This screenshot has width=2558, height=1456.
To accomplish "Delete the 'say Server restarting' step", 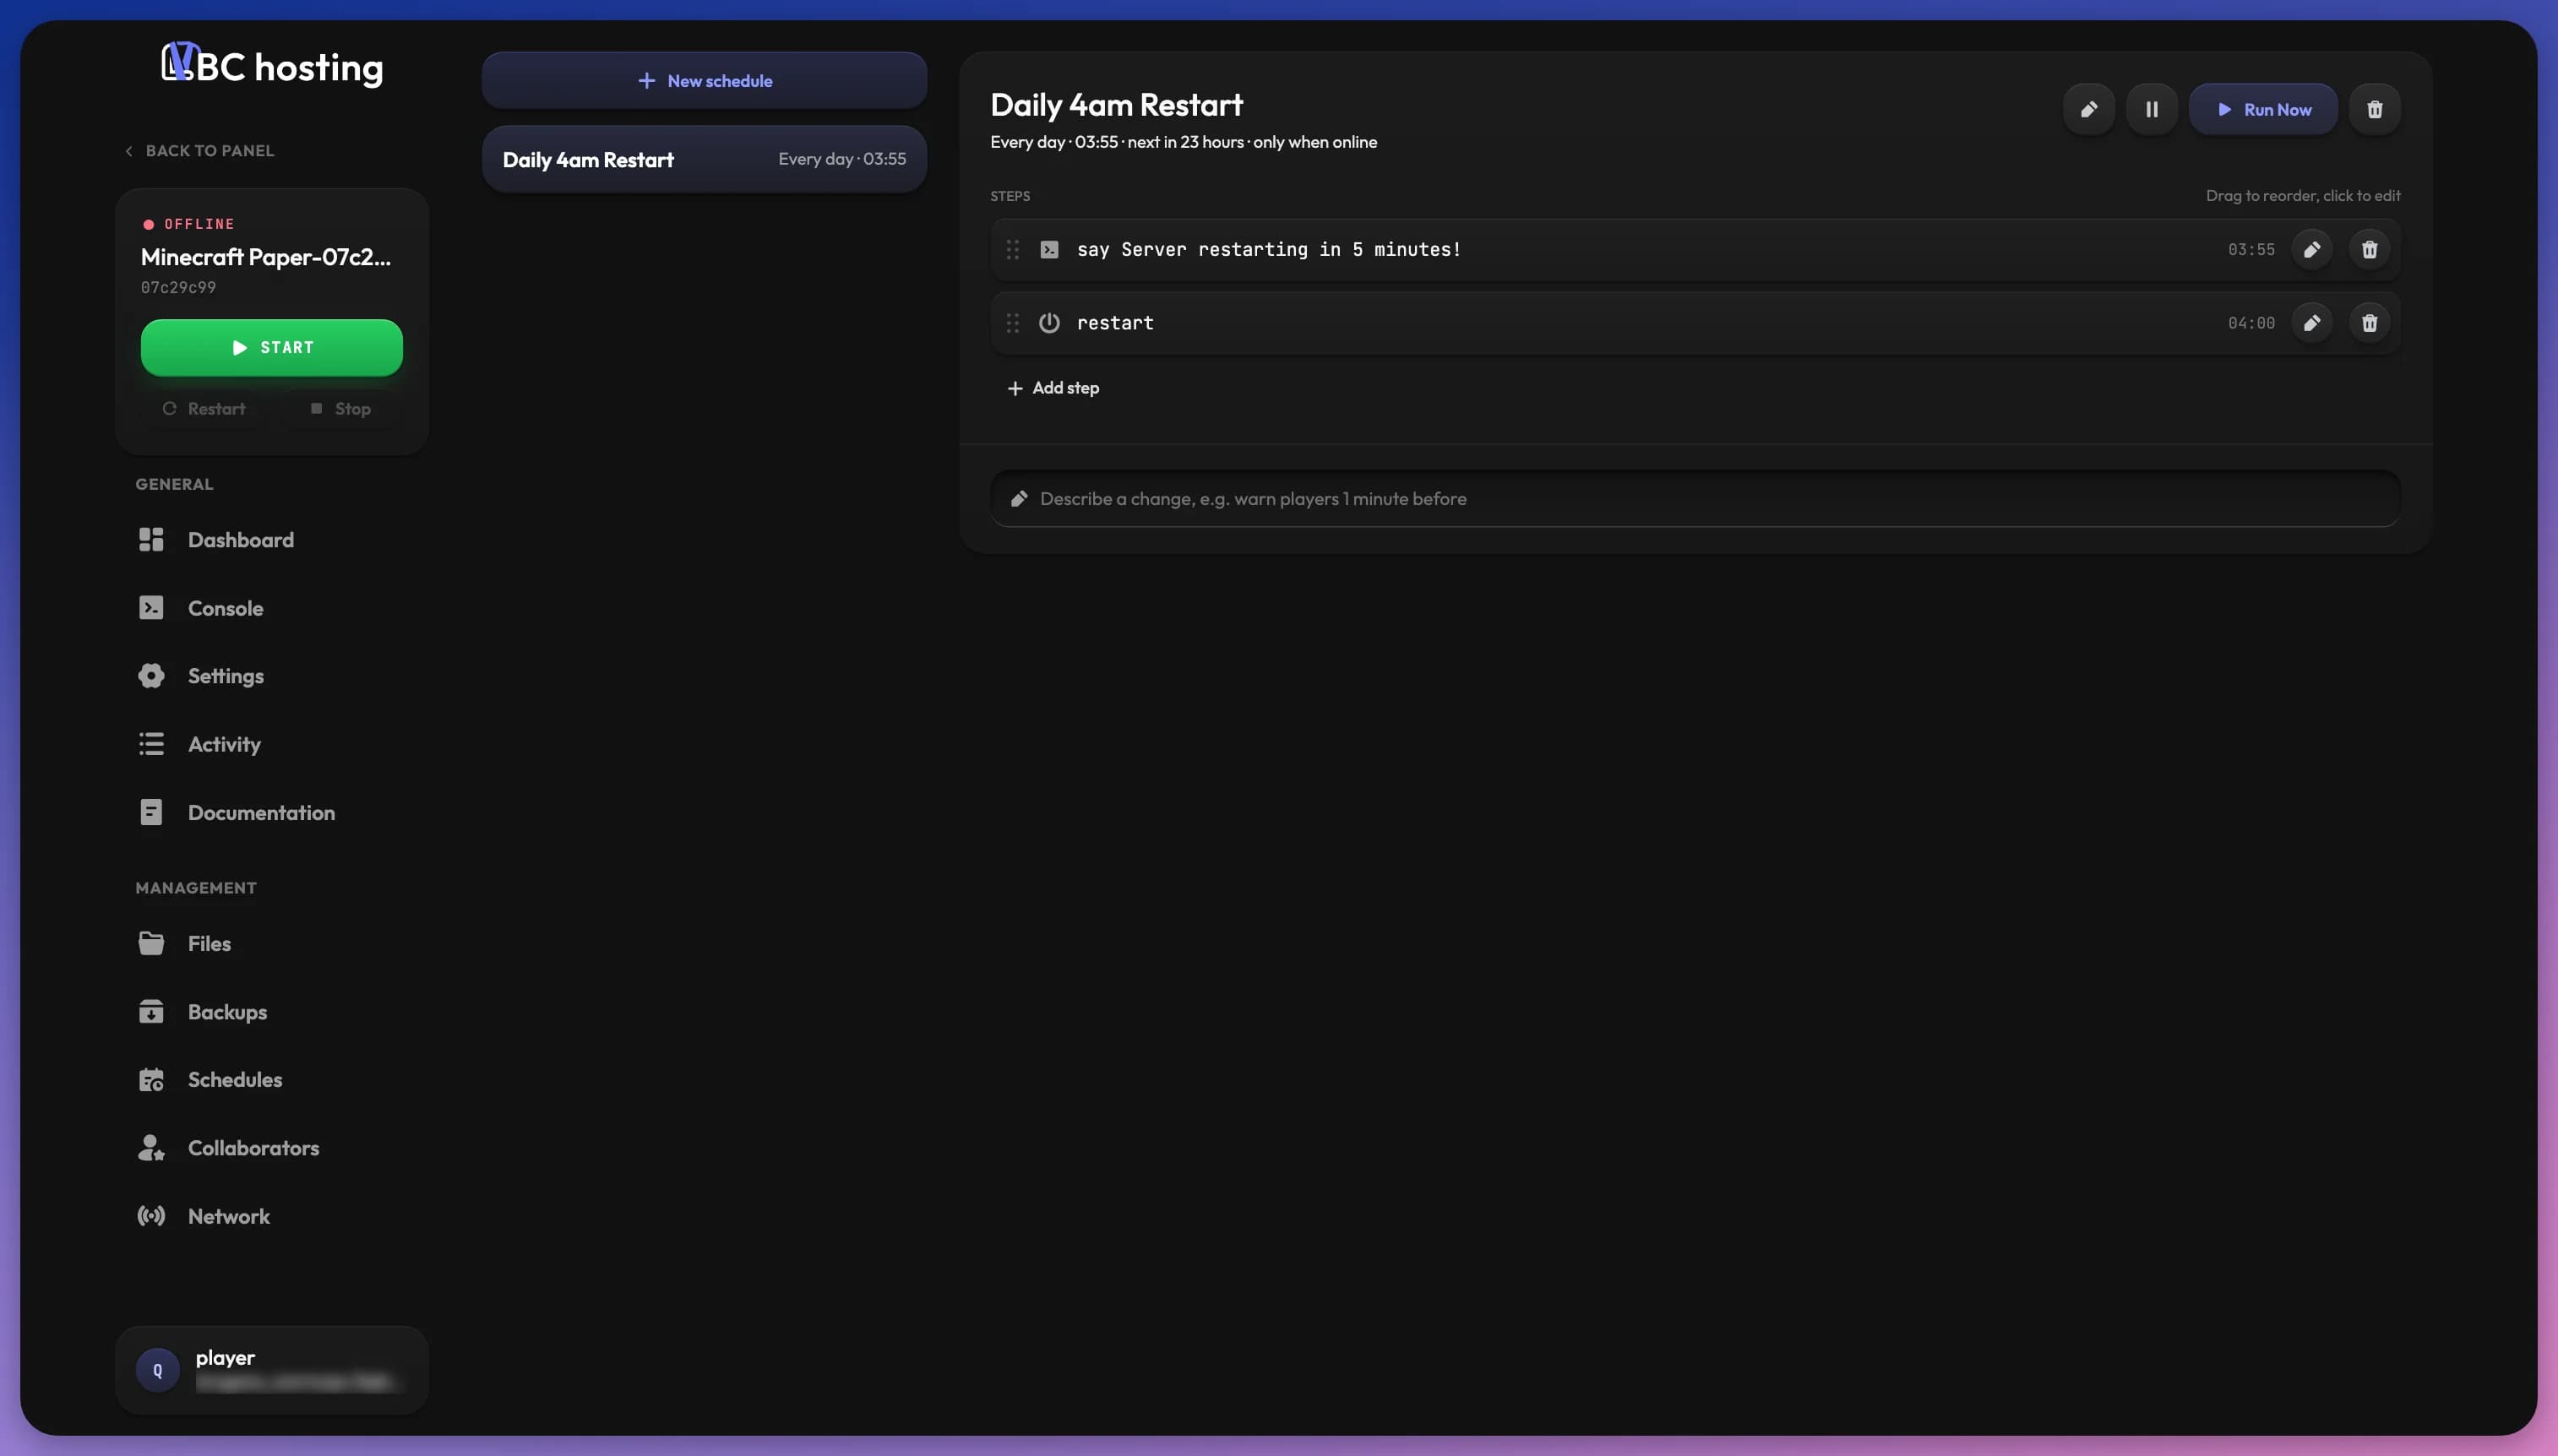I will (2369, 249).
